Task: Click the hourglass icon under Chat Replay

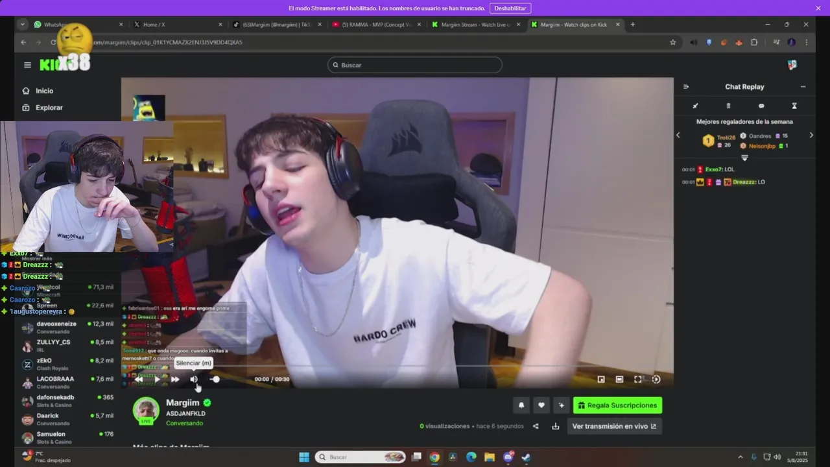Action: tap(794, 106)
